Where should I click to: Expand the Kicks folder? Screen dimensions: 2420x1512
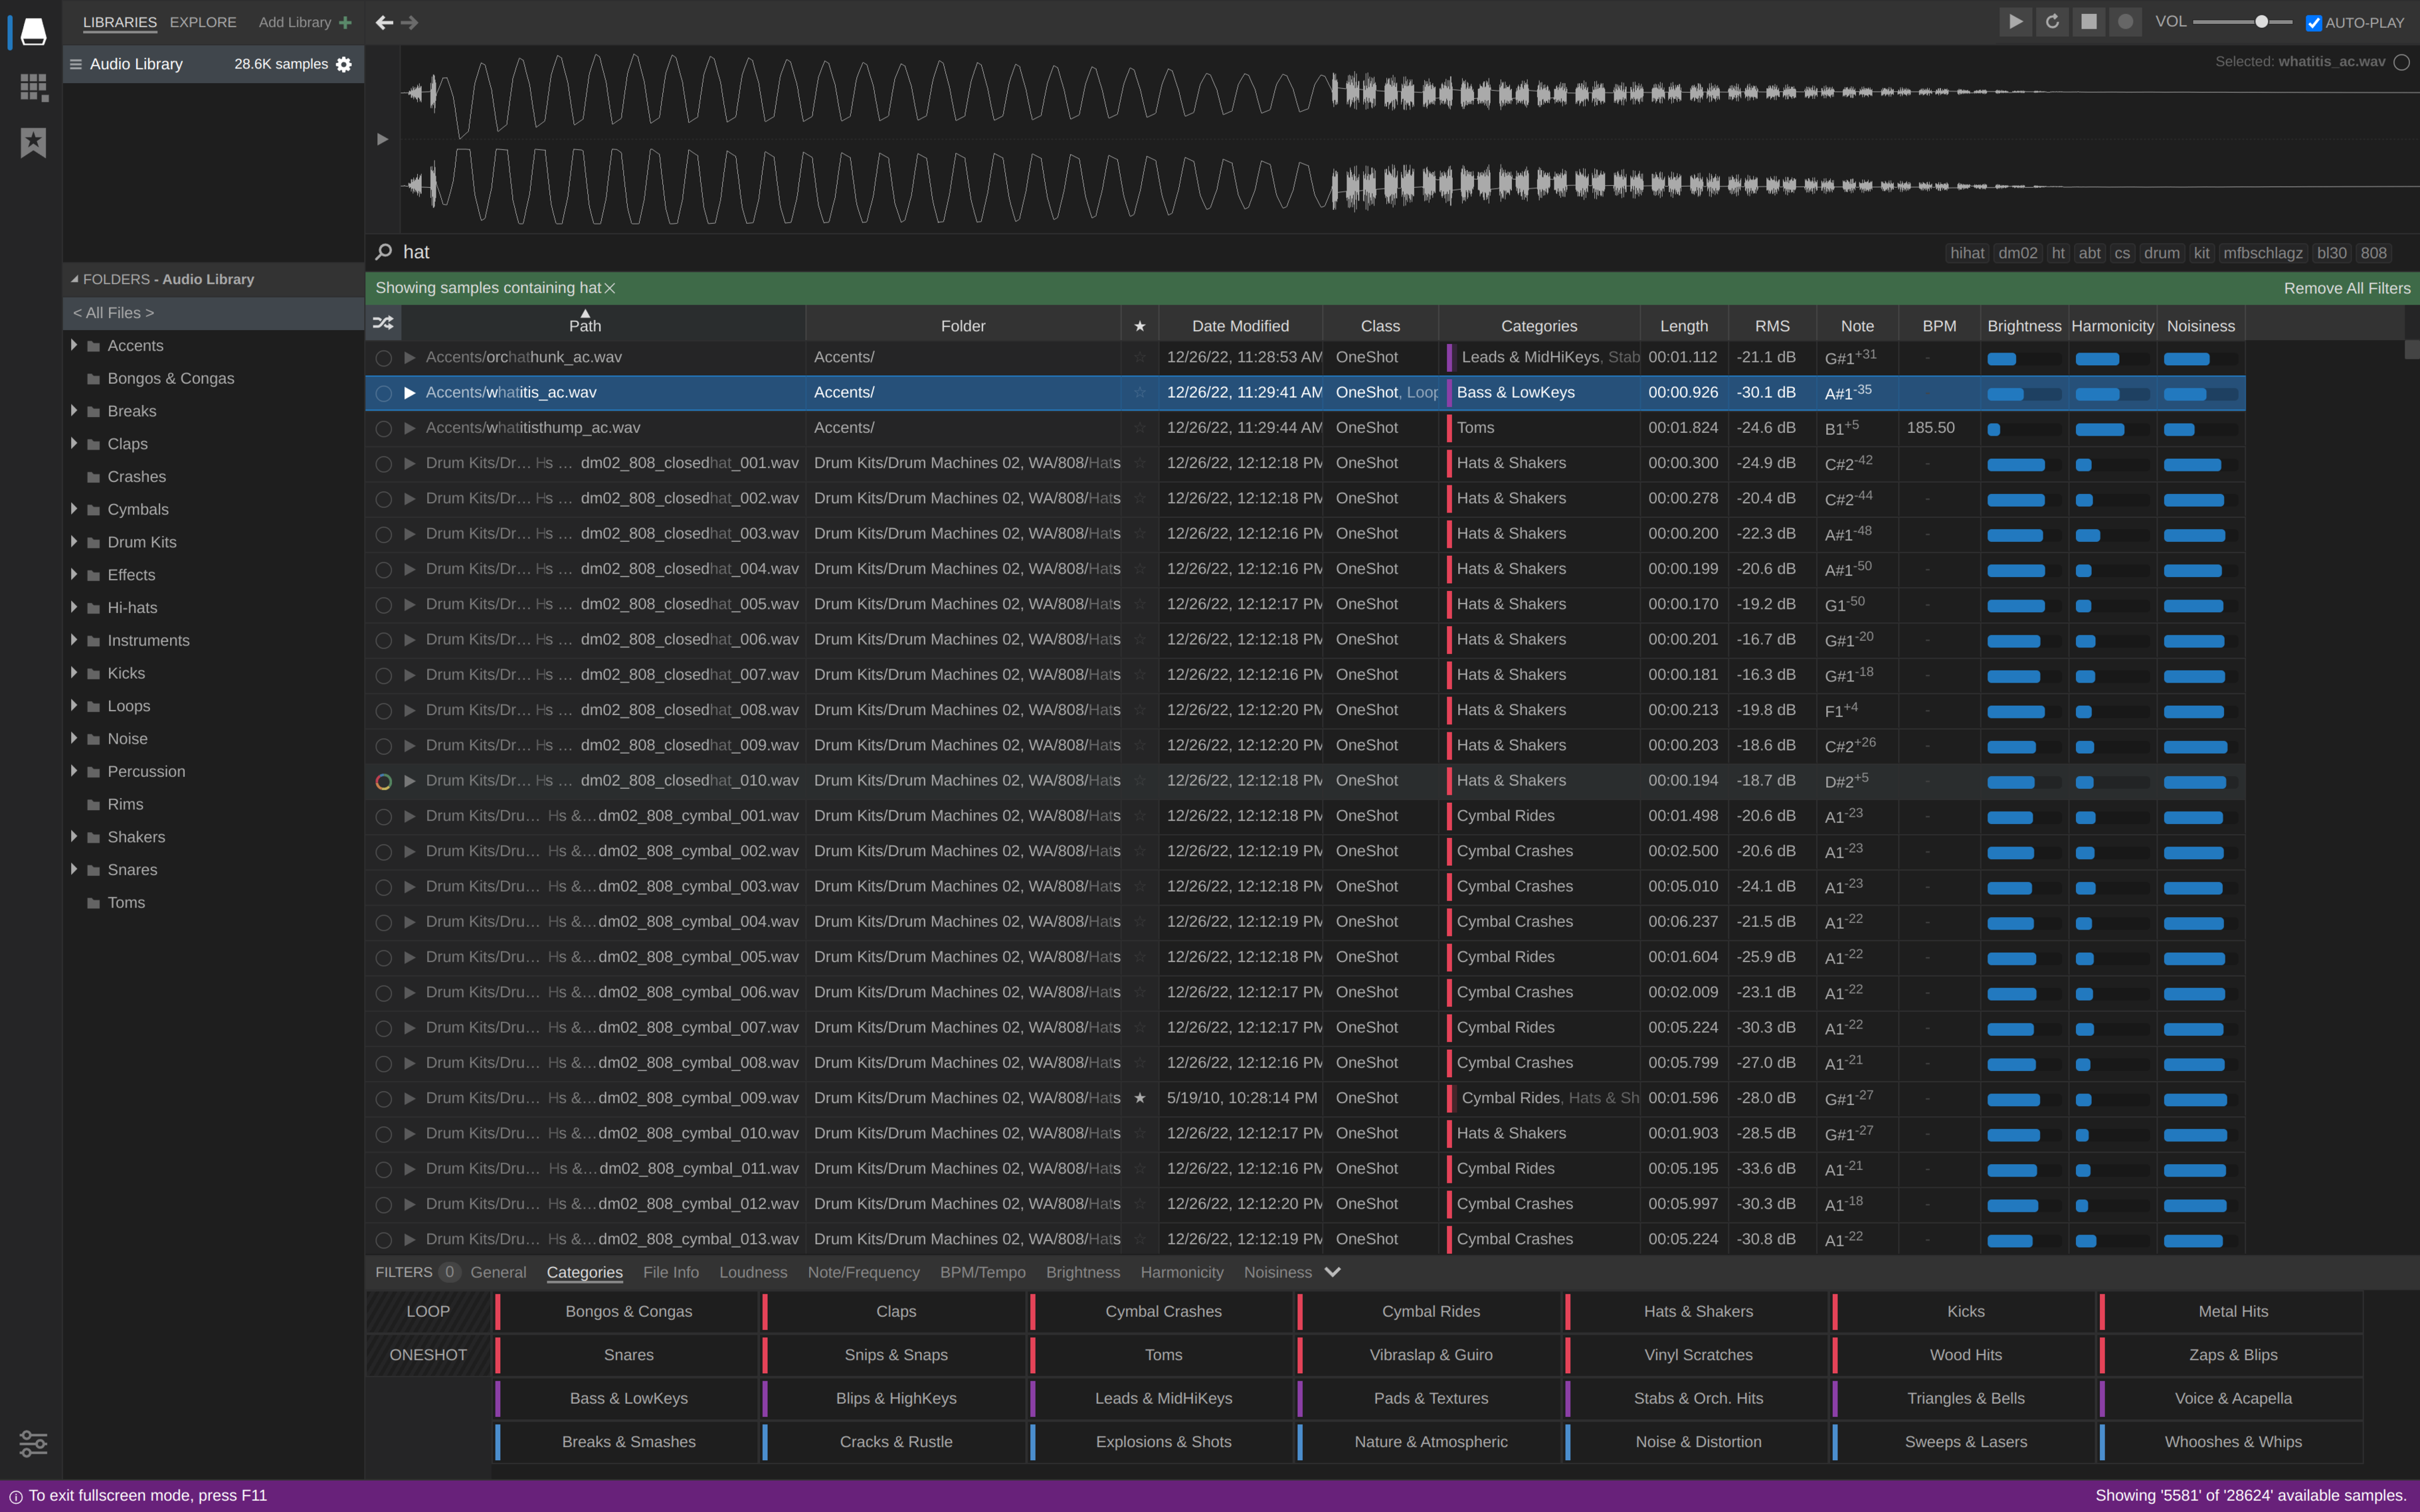point(73,673)
